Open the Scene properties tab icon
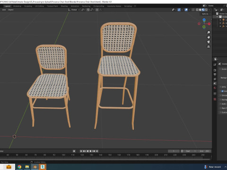 215,83
